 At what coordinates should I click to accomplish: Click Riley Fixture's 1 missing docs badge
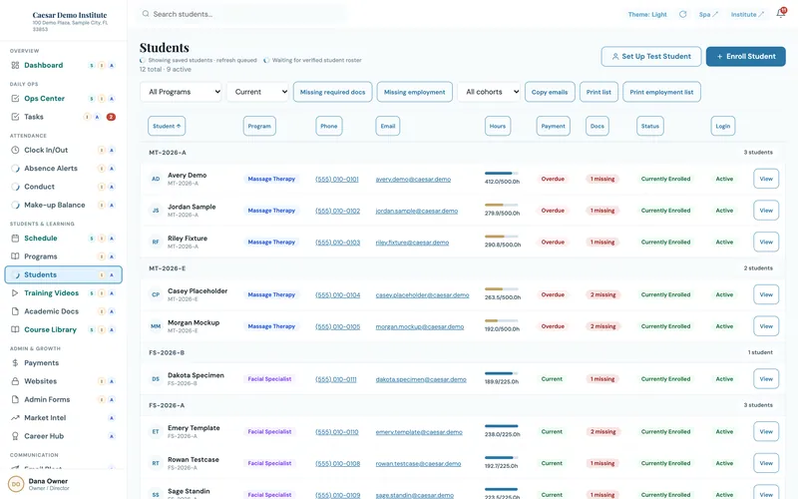(602, 242)
